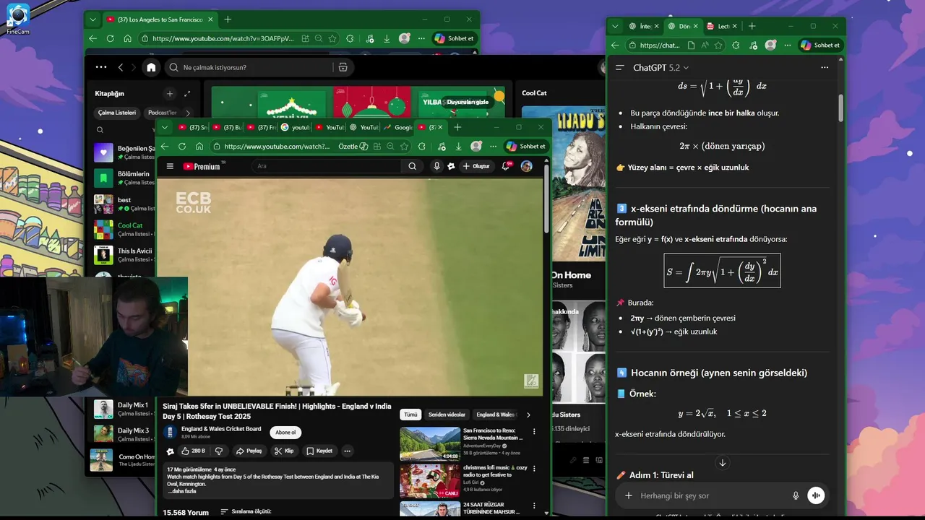Select Seriden videolar filter chip
Image resolution: width=925 pixels, height=520 pixels.
(447, 415)
